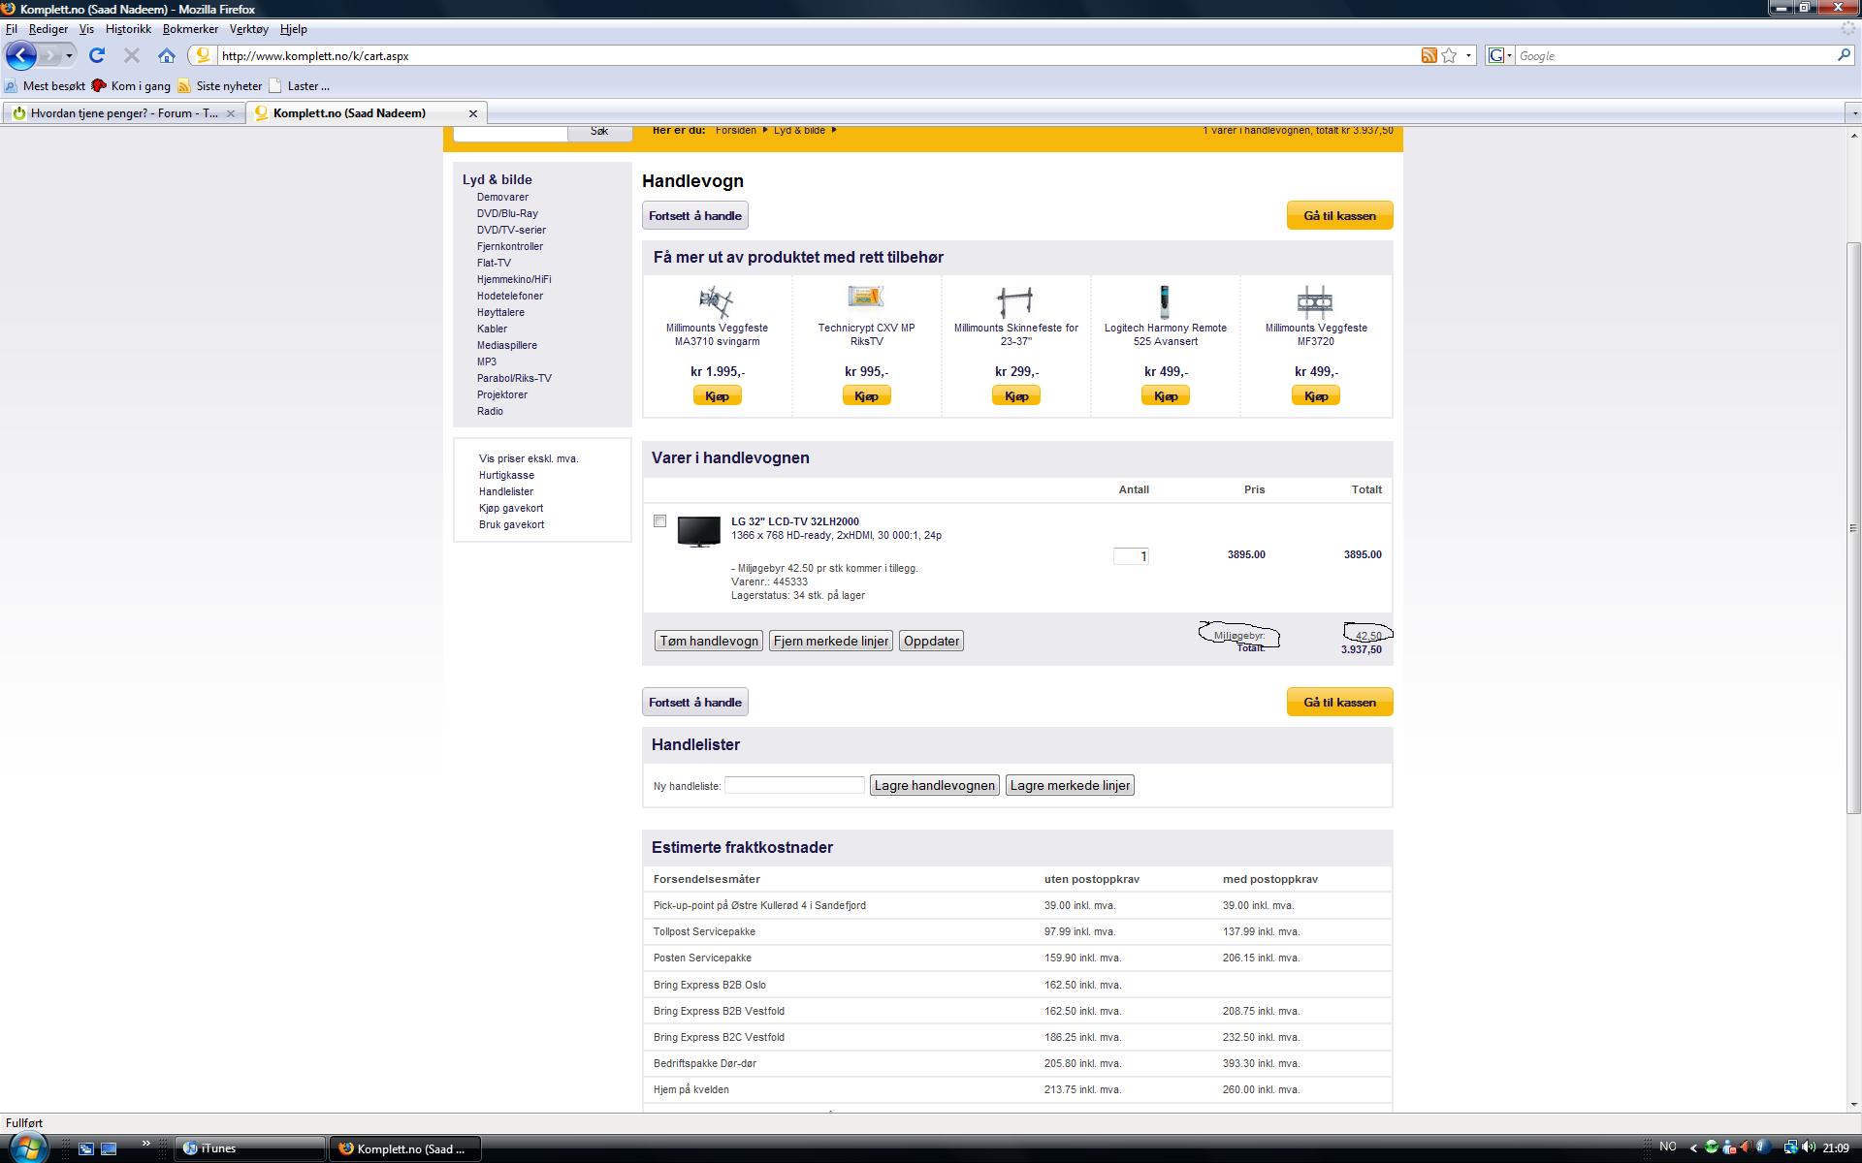This screenshot has height=1163, width=1862.
Task: Click Vis priser ekskl. mva. link
Action: 528,458
